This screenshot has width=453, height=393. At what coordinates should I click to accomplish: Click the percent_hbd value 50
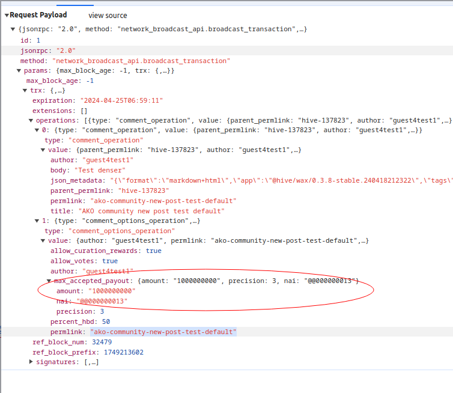click(106, 322)
